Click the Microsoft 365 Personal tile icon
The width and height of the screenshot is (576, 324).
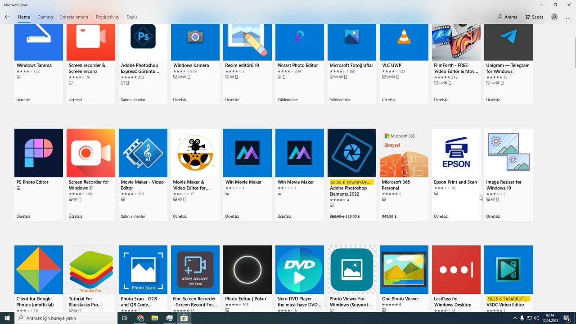(404, 153)
